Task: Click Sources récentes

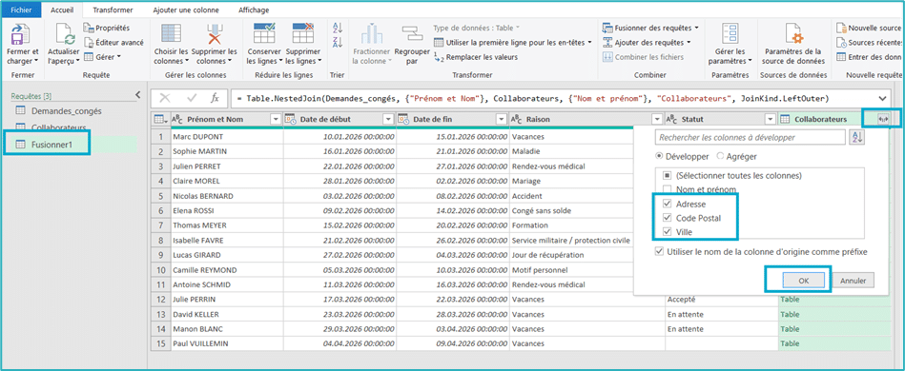Action: point(869,42)
